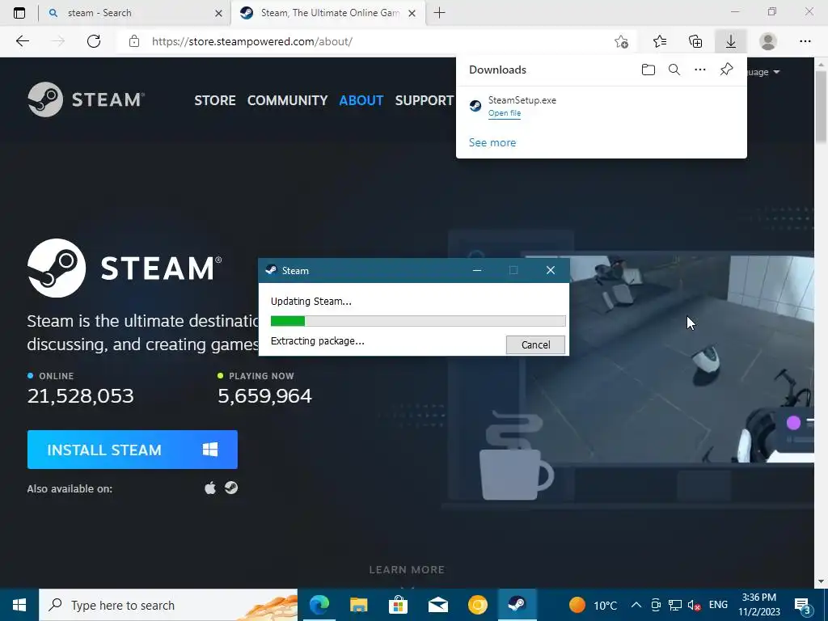Launch Microsoft Edge from taskbar
The image size is (828, 621).
[319, 605]
